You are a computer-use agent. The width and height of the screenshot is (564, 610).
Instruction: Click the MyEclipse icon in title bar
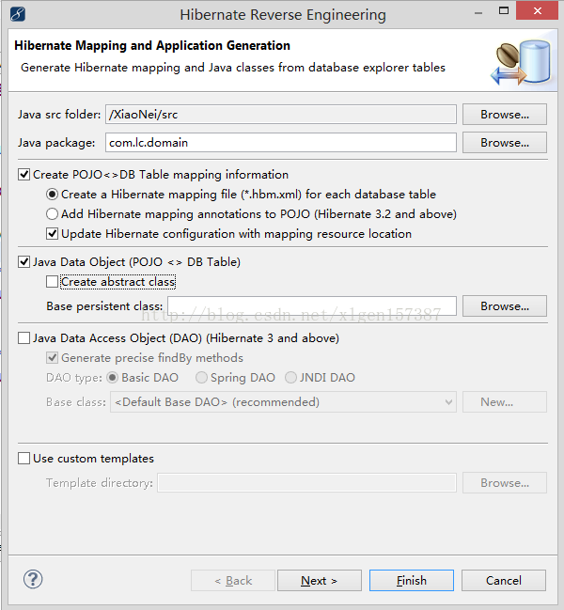(x=18, y=14)
